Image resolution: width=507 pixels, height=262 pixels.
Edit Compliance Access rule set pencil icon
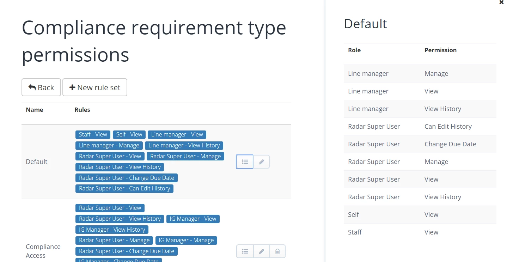click(x=261, y=251)
